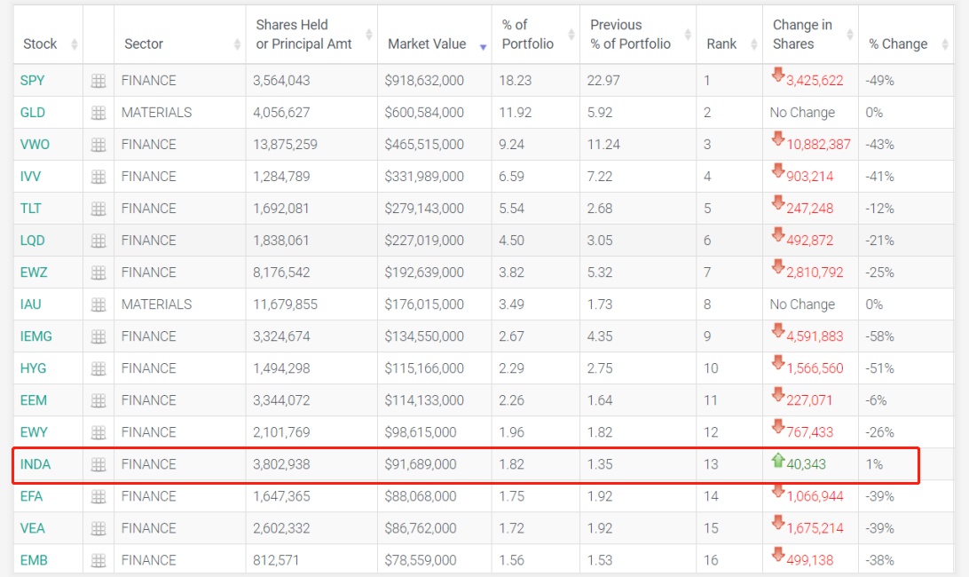Sort table by Market Value column
This screenshot has height=577, width=969.
point(426,43)
